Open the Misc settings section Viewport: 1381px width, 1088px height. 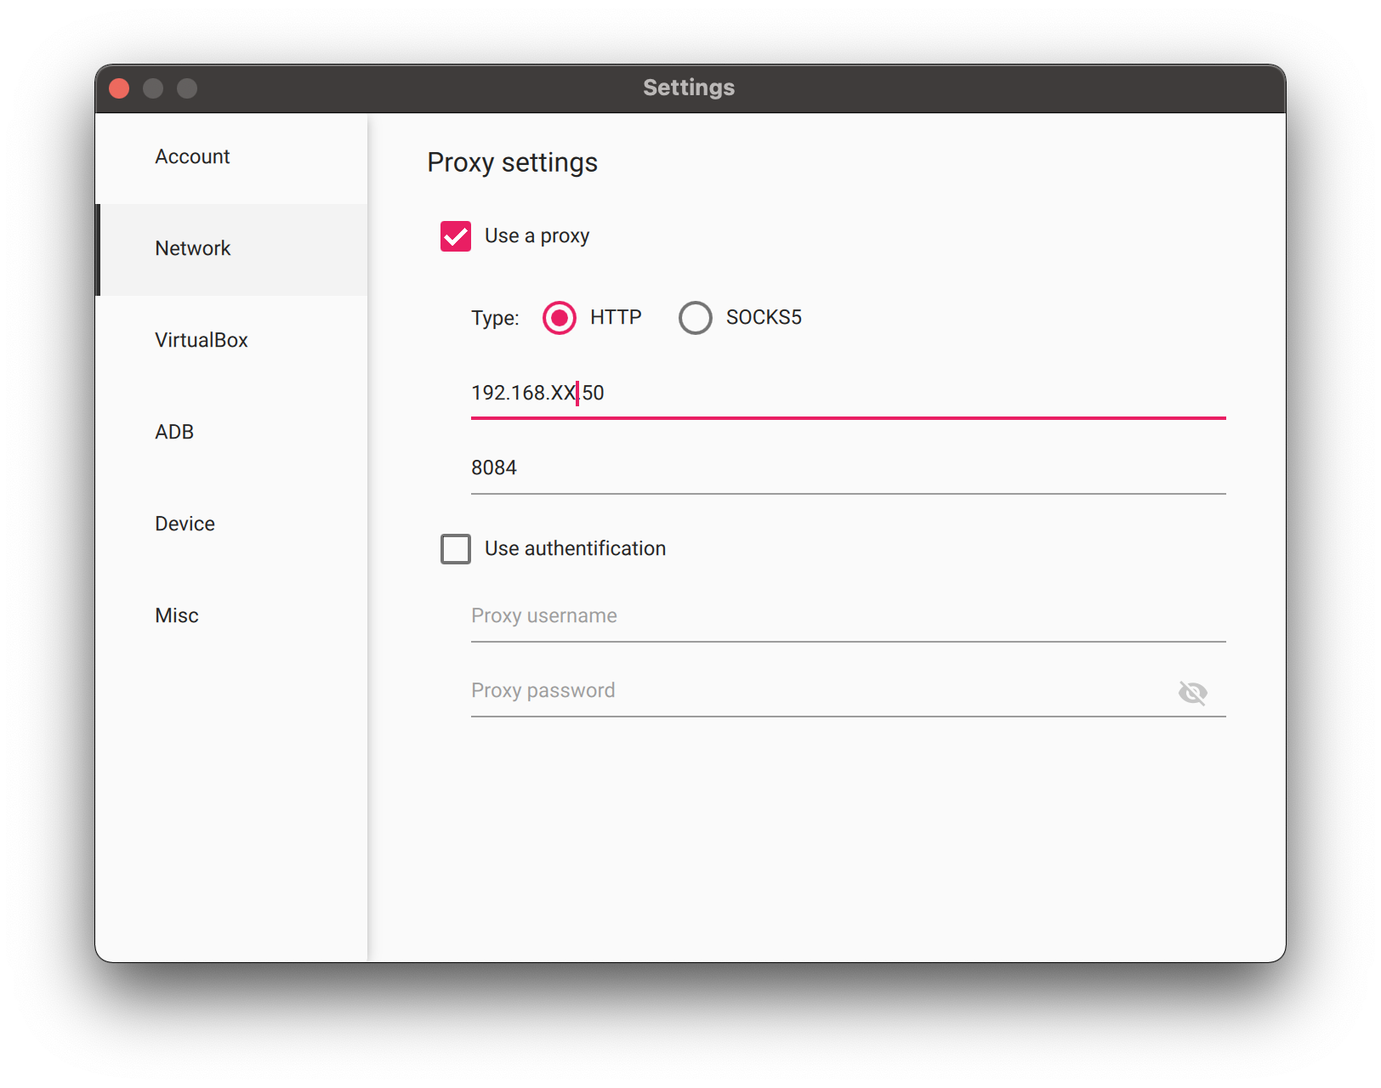[x=176, y=615]
